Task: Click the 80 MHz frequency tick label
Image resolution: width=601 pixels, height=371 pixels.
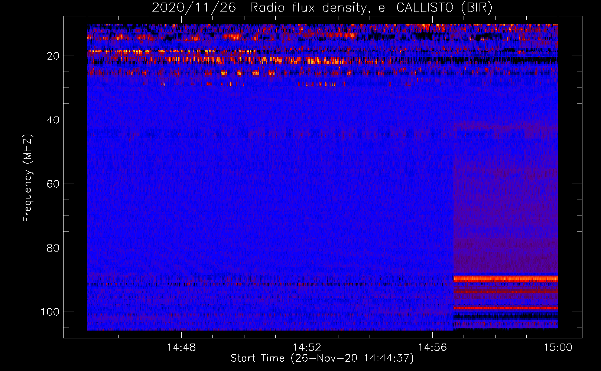Action: point(53,248)
